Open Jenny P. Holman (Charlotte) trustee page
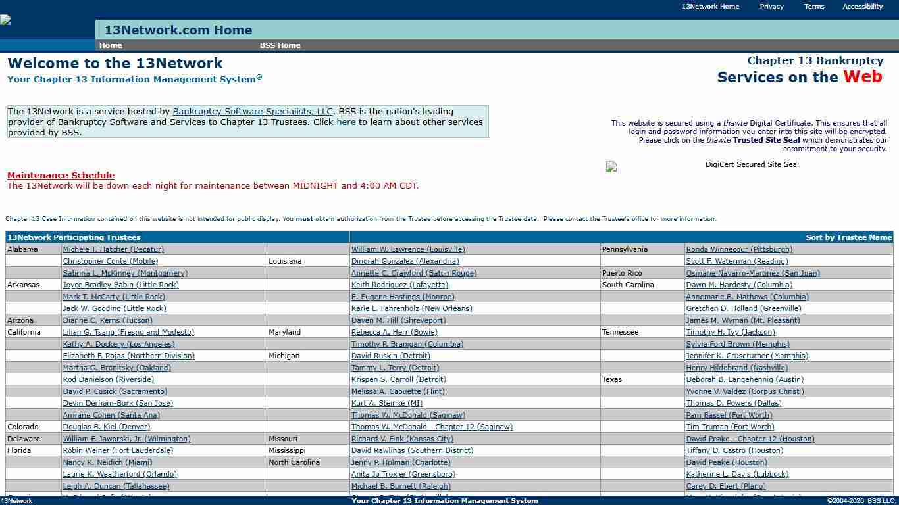Image resolution: width=899 pixels, height=505 pixels. tap(400, 462)
